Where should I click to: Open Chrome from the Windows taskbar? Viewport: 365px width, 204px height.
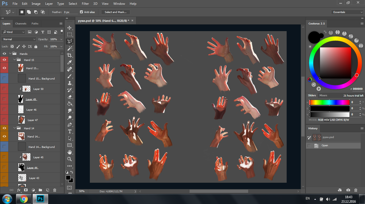pyautogui.click(x=24, y=199)
